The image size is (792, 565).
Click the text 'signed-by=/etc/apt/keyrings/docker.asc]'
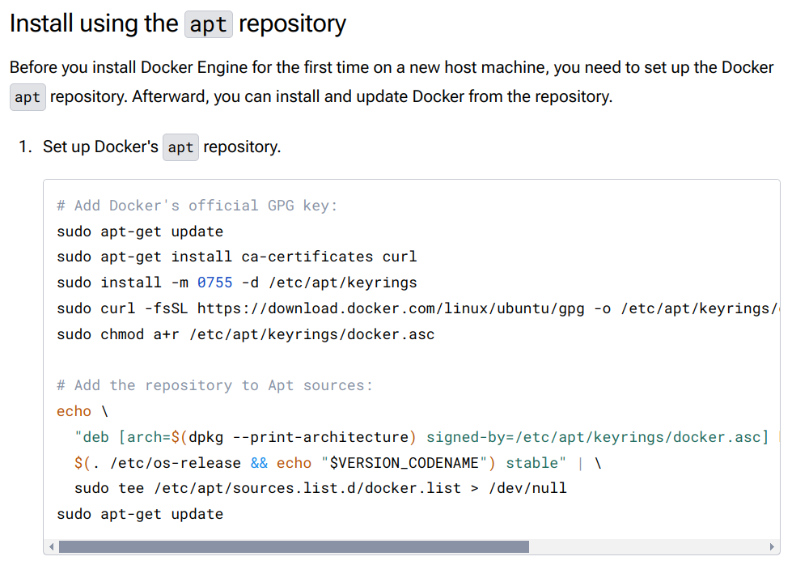(x=598, y=437)
